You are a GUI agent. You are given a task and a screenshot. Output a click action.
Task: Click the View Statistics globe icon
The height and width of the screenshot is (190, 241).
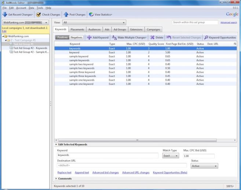point(91,15)
